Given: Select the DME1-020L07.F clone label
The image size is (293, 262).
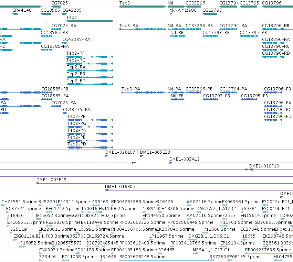Looking at the screenshot, I should coord(122,152).
